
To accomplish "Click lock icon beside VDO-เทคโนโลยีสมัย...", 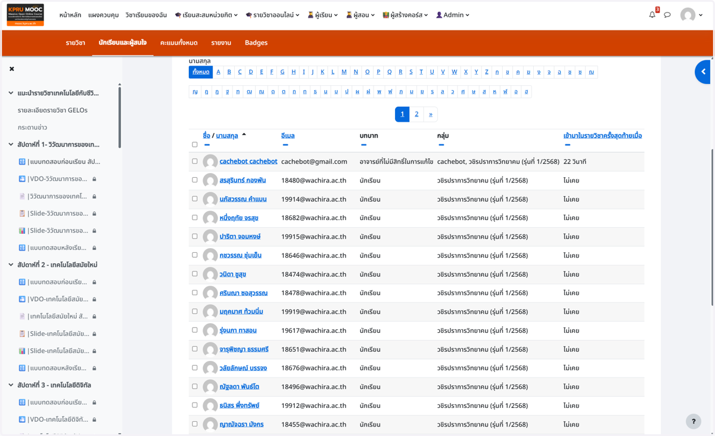I will pyautogui.click(x=94, y=299).
